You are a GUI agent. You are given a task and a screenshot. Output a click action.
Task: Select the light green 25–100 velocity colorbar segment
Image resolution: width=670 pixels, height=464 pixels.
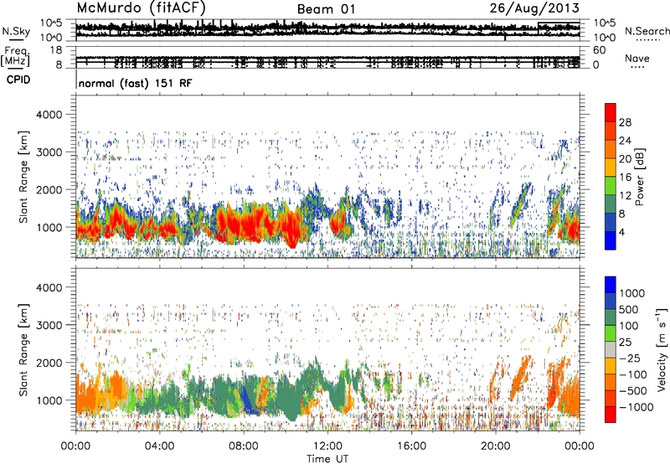point(611,333)
